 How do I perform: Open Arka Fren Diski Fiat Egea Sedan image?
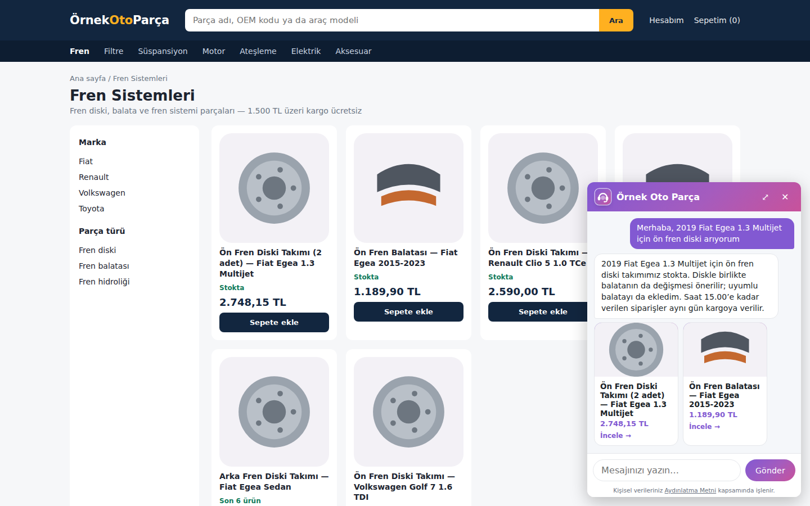(274, 412)
